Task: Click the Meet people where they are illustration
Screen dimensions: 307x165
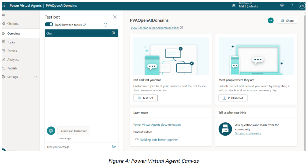Action: click(x=256, y=56)
